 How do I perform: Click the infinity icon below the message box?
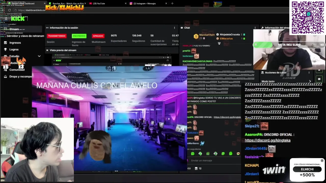(x=189, y=168)
